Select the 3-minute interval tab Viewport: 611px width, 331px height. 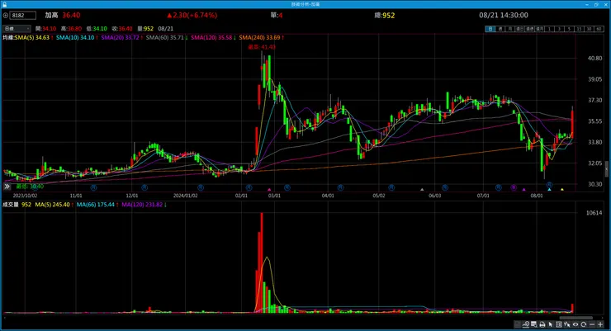pos(559,29)
